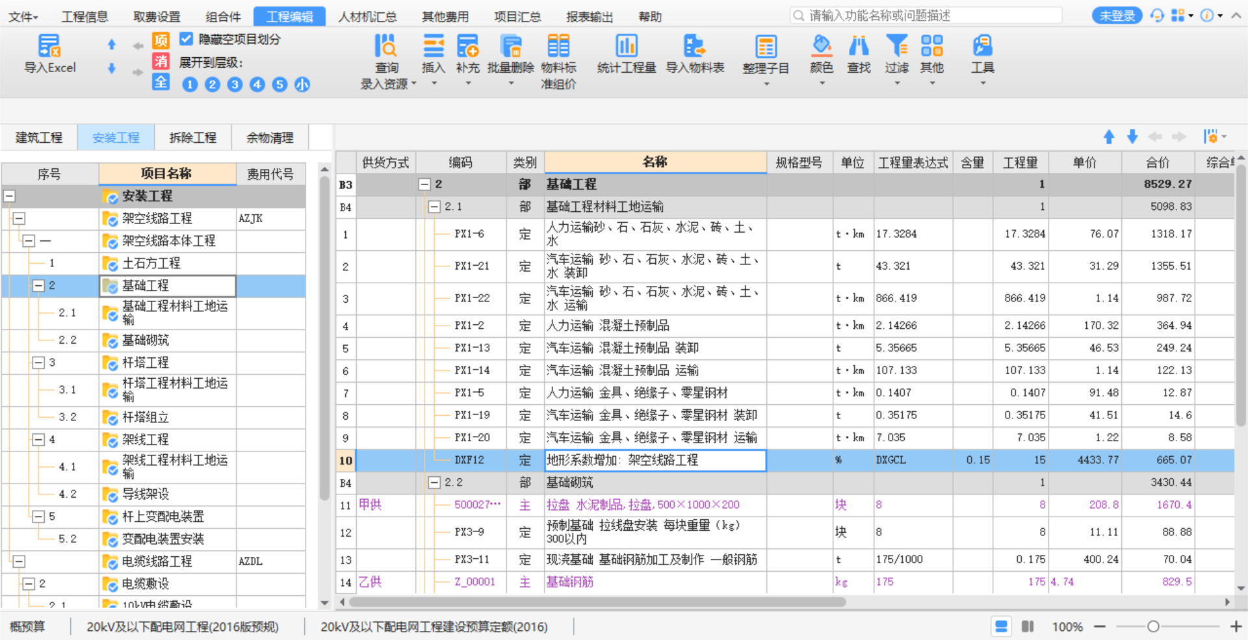This screenshot has width=1248, height=640.
Task: Click the 名称 column header
Action: [655, 162]
